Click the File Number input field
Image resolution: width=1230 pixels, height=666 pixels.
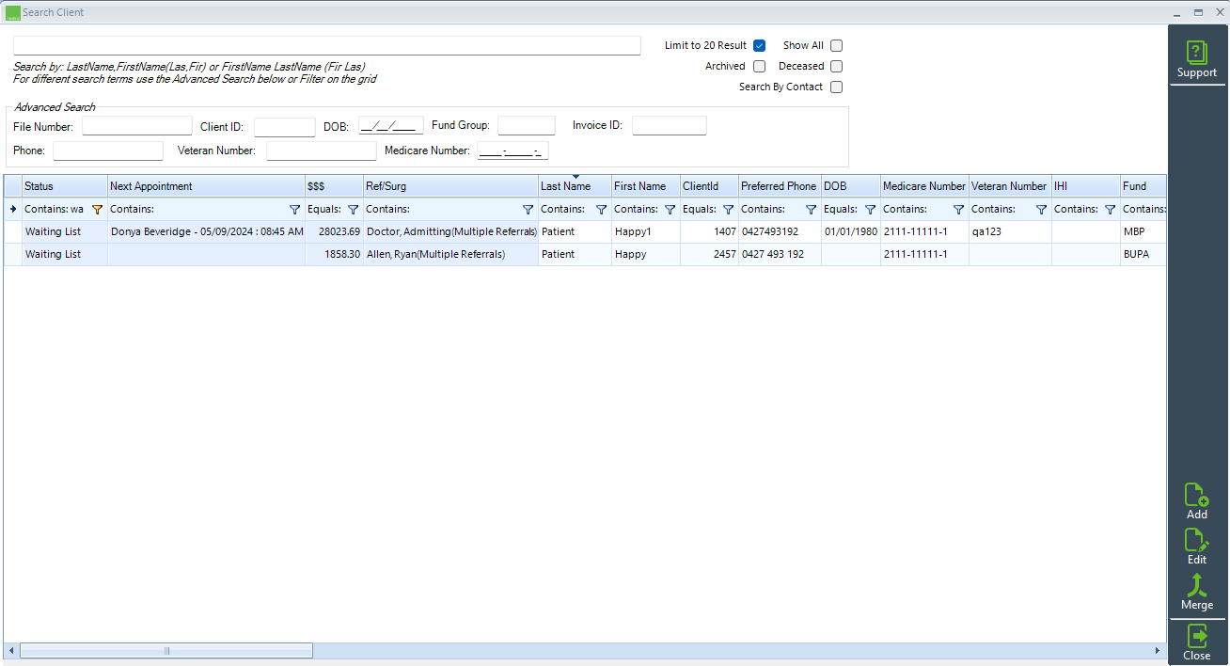(136, 126)
